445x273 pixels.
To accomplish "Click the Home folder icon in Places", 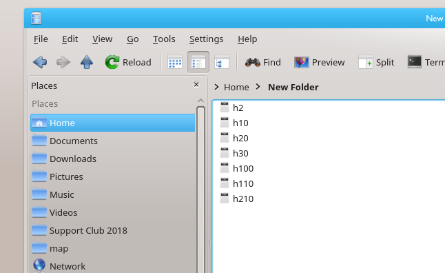I will (x=39, y=123).
